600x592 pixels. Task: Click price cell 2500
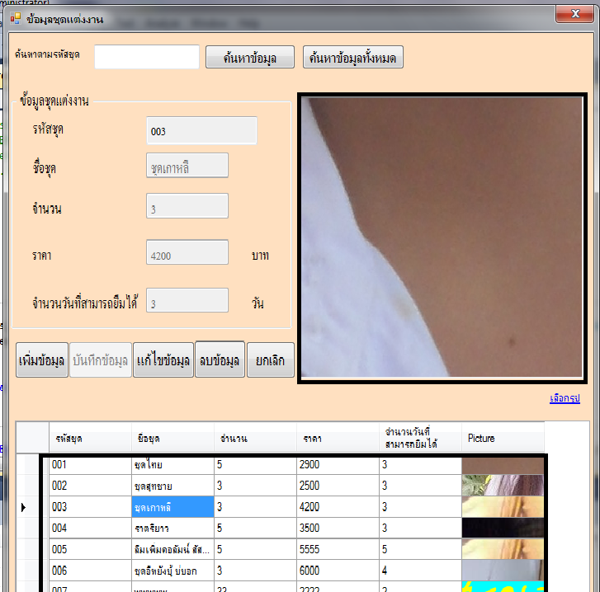click(338, 486)
